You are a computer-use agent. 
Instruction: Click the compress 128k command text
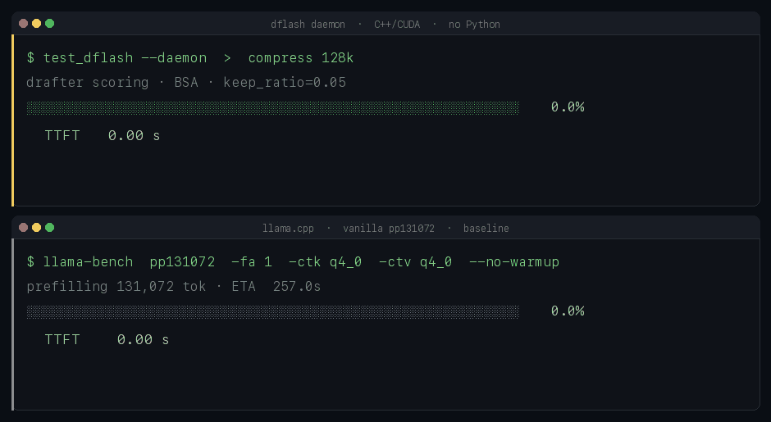point(300,58)
